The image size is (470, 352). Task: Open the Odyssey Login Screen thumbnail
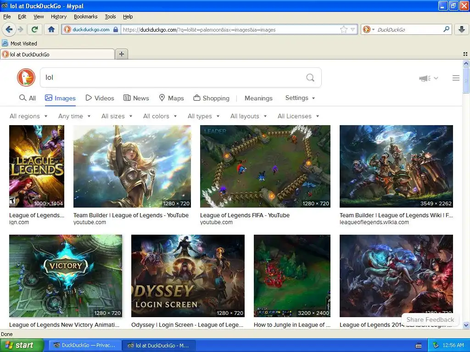click(x=188, y=275)
